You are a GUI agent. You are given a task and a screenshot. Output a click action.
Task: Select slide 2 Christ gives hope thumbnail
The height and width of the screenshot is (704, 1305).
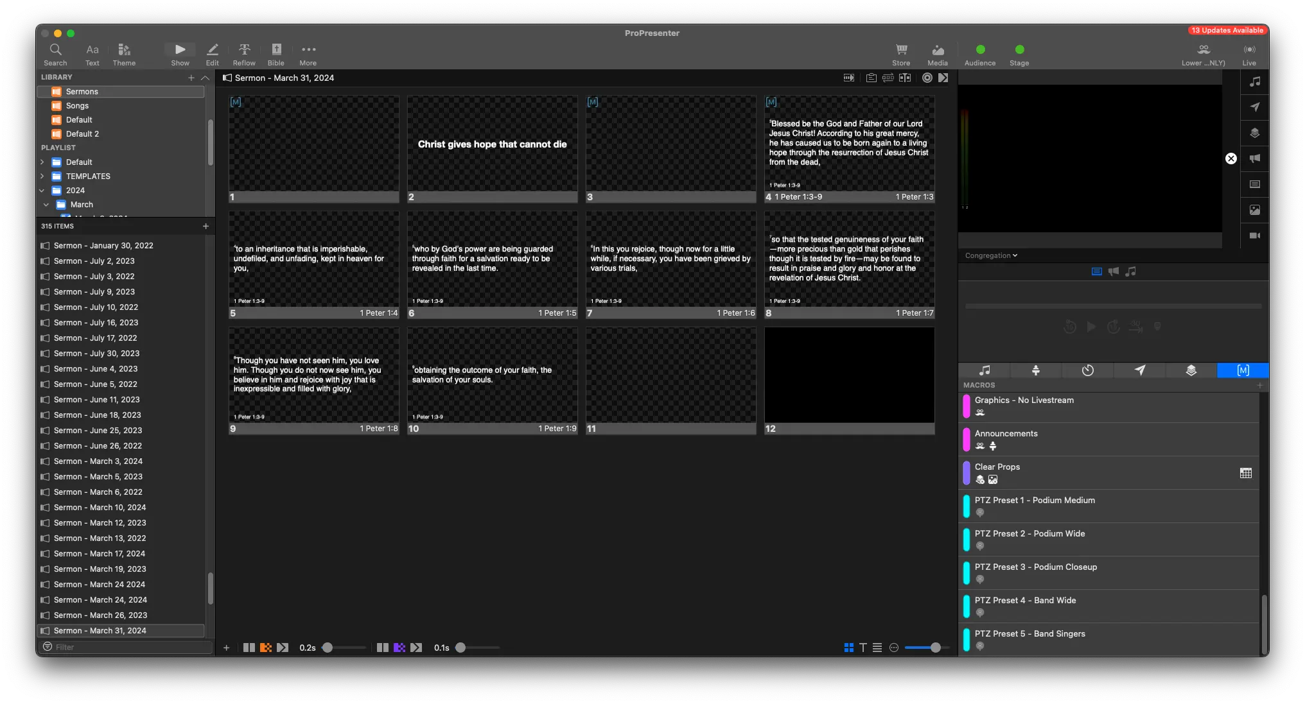[x=492, y=144]
